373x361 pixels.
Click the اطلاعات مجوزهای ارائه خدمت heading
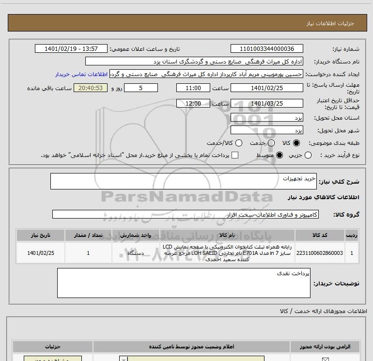click(324, 311)
